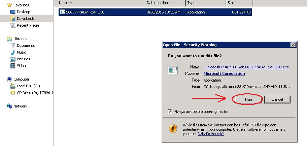307x155 pixels.
Task: Select Recent Places label in navigation pane
Action: 28,25
